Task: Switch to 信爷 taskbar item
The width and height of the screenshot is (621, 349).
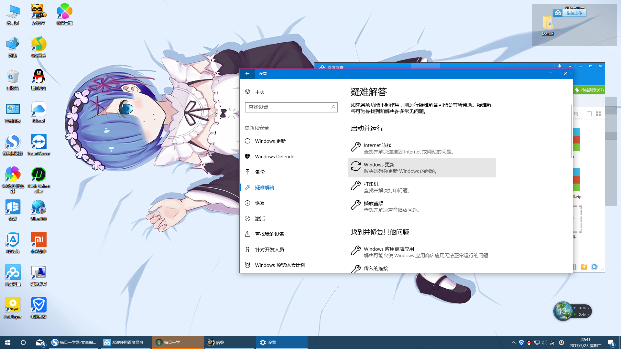Action: tap(230, 343)
